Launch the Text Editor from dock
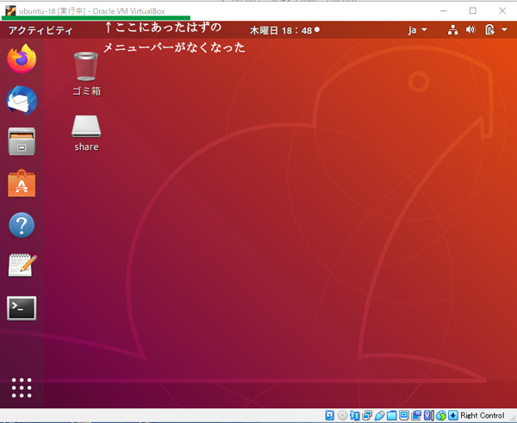The height and width of the screenshot is (423, 517). (x=22, y=265)
